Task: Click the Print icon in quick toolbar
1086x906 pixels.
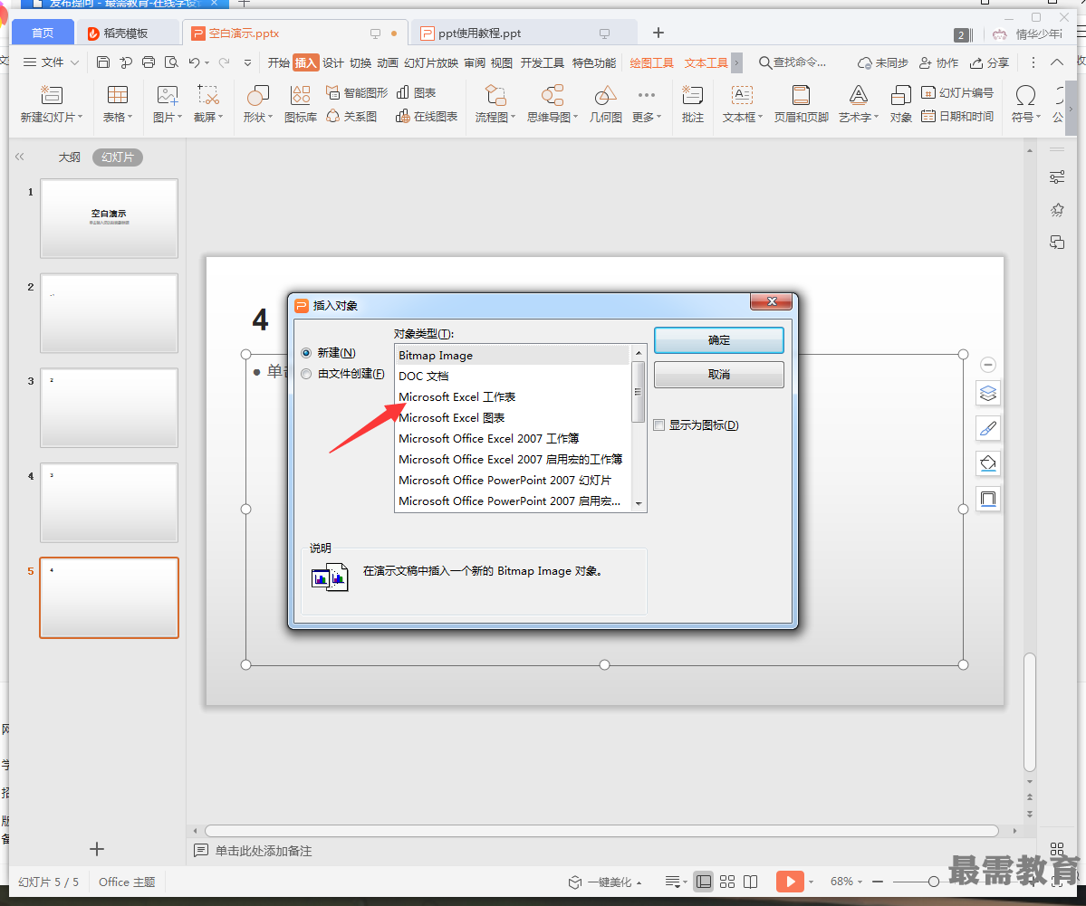Action: (x=149, y=62)
